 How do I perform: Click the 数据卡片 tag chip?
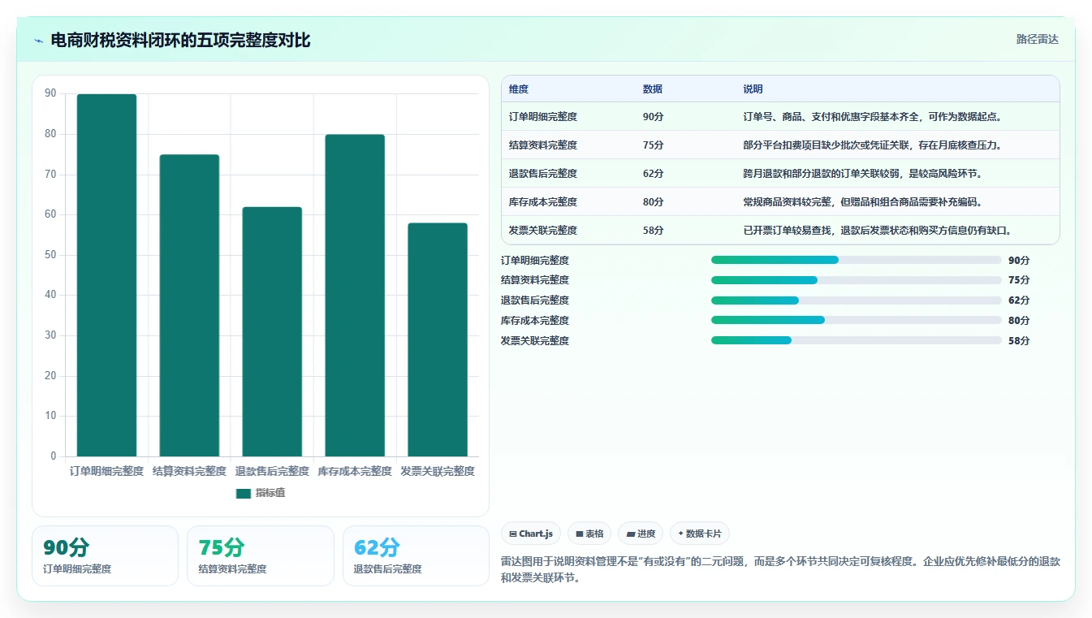(x=700, y=534)
